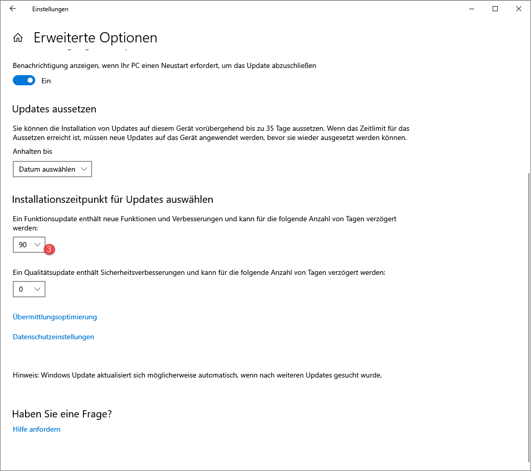531x471 pixels.
Task: Open the Datum auswählen dropdown
Action: [x=52, y=169]
